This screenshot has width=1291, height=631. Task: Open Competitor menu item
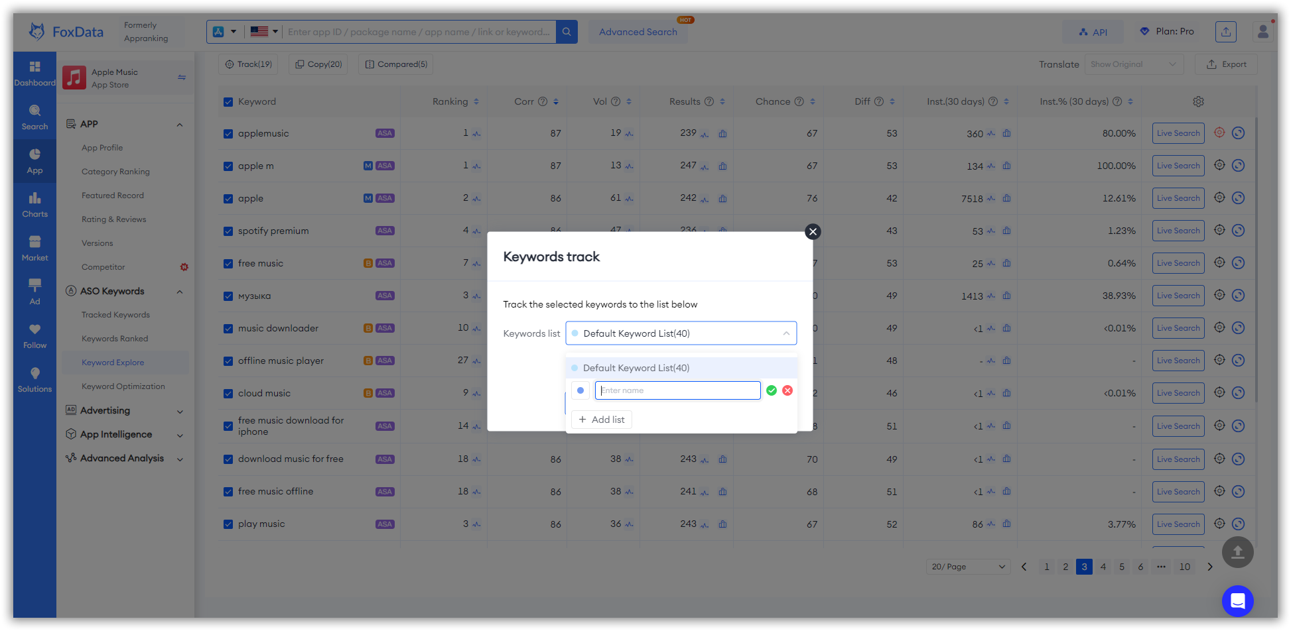[x=103, y=267]
